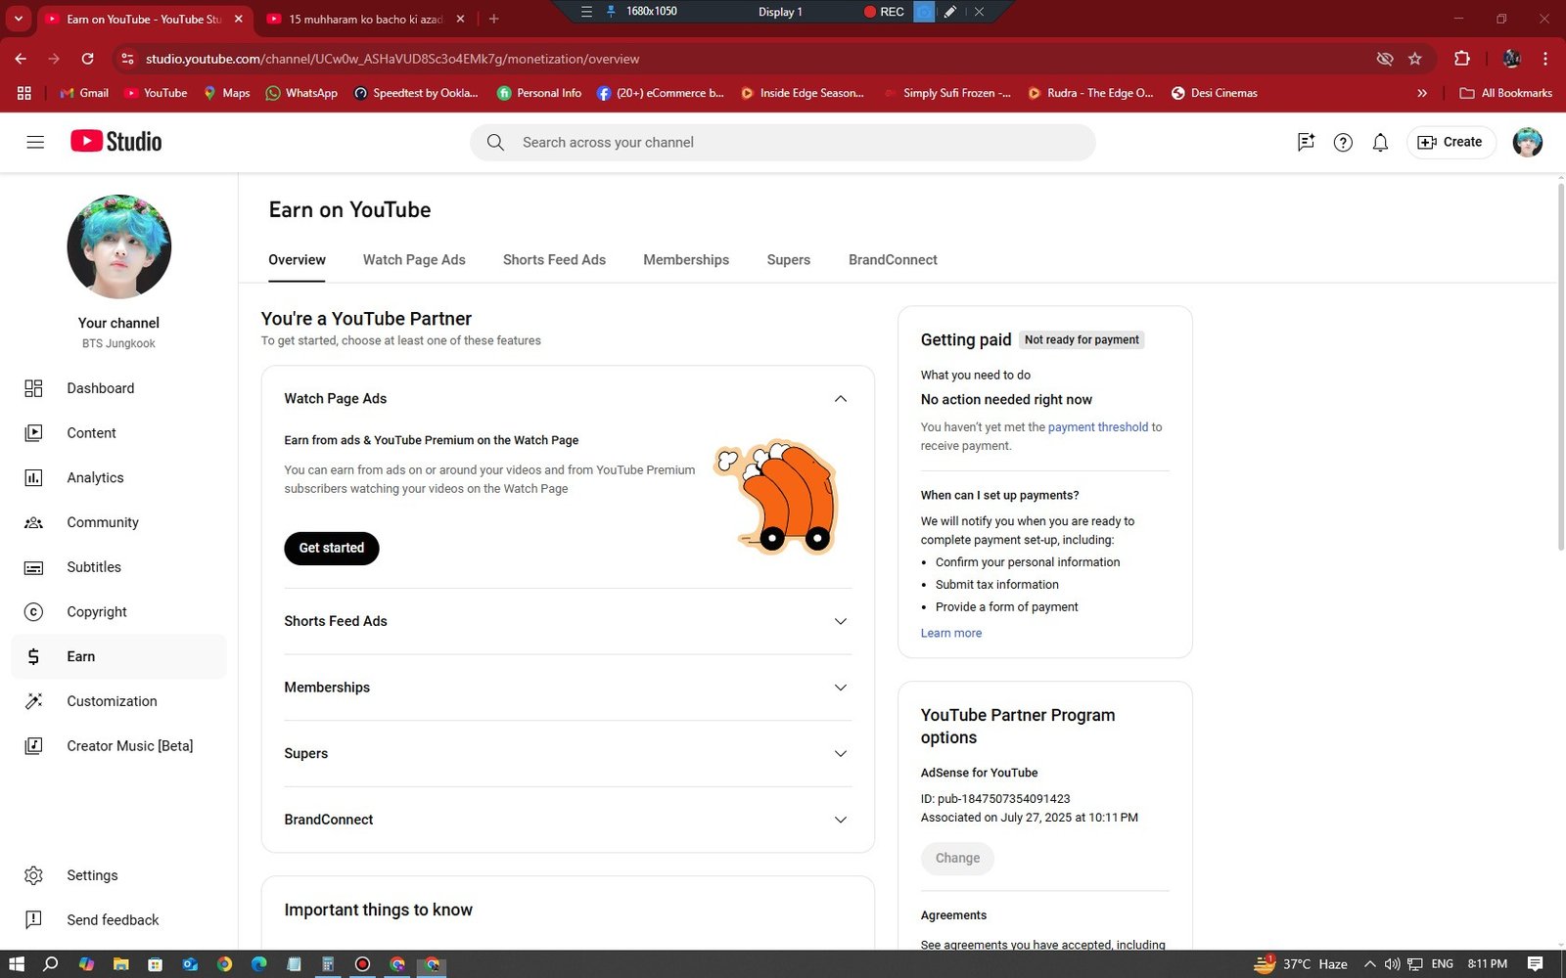Collapse the Watch Page Ads section

tap(840, 399)
